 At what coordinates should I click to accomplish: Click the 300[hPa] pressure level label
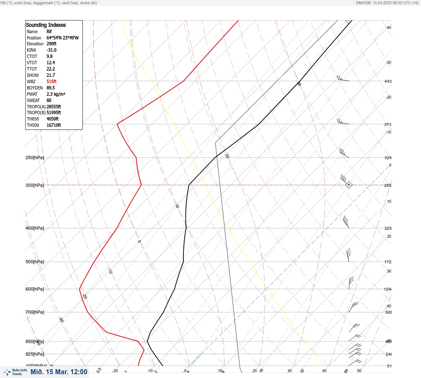(35, 185)
